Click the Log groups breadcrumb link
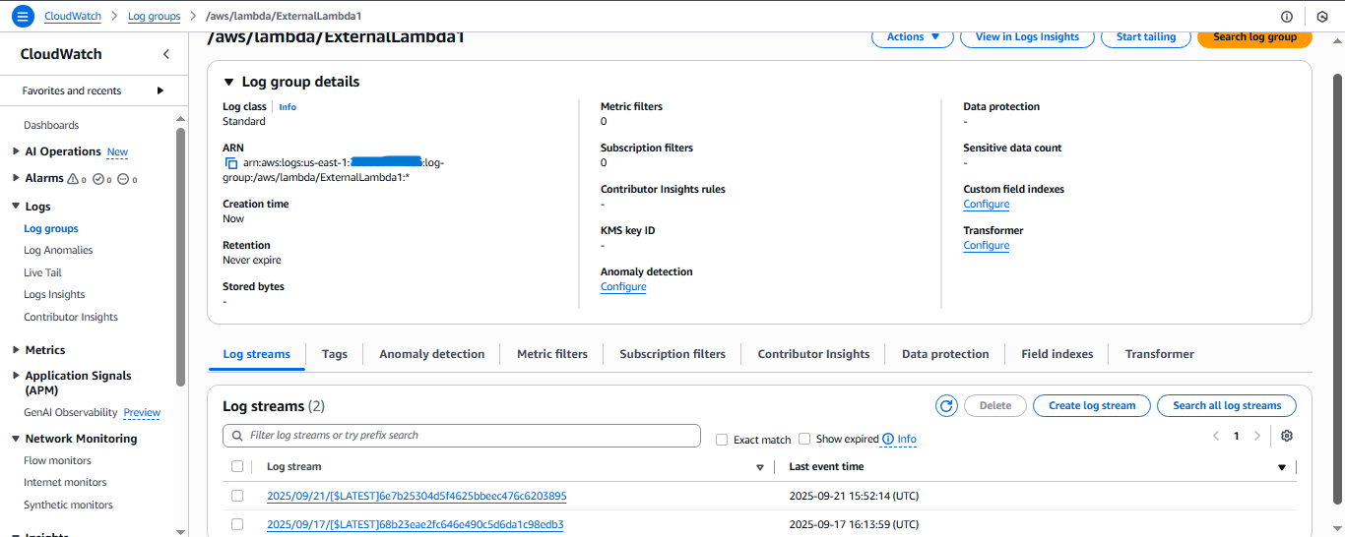Screen dimensions: 1345x537 click(155, 17)
